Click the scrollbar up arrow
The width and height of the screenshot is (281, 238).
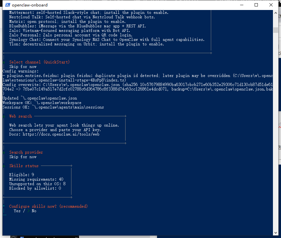[276, 13]
